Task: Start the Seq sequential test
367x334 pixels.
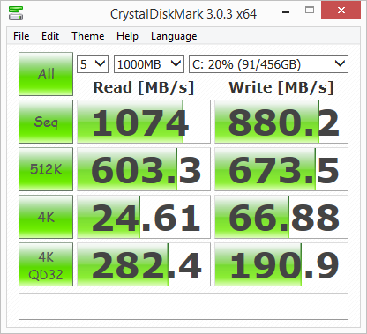Action: [x=46, y=122]
